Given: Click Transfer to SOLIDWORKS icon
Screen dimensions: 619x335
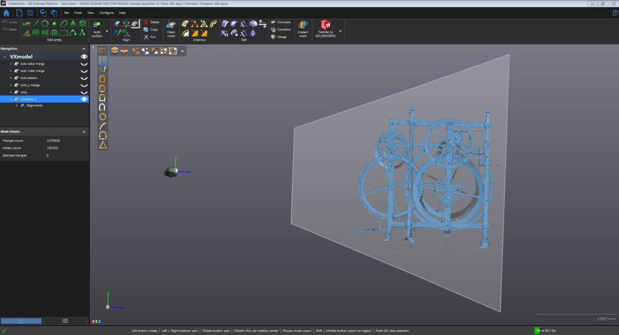Looking at the screenshot, I should coord(326,28).
